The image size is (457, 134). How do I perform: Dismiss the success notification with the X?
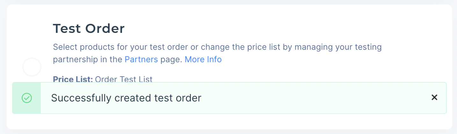tap(434, 98)
